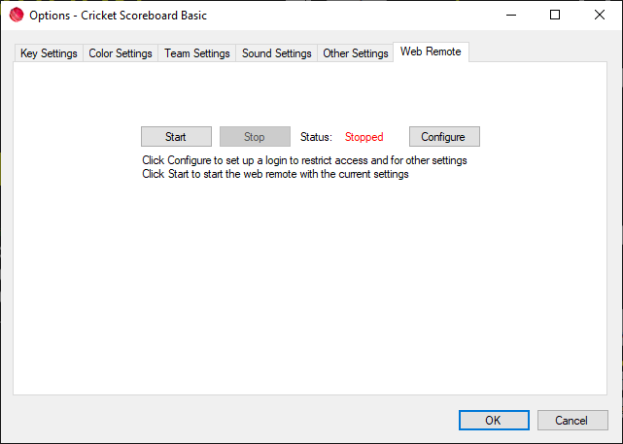Close the Options window with X
The width and height of the screenshot is (623, 444).
(x=600, y=16)
